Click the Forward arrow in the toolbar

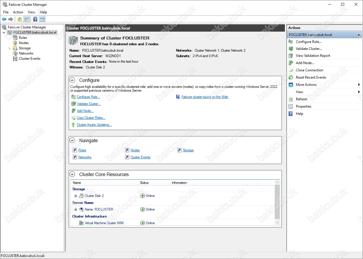pos(11,19)
